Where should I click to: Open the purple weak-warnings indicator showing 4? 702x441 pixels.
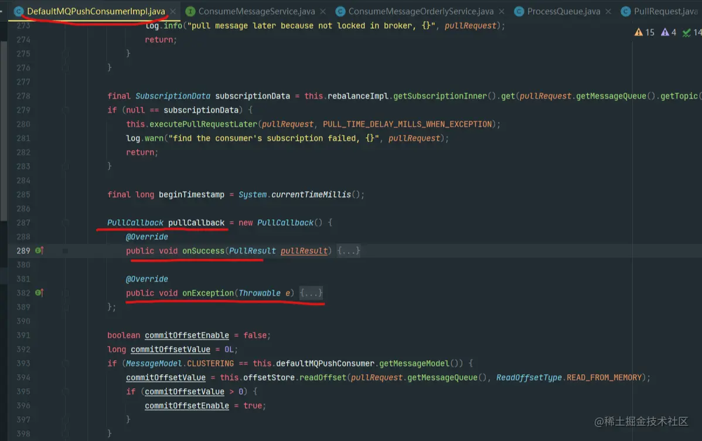tap(669, 32)
